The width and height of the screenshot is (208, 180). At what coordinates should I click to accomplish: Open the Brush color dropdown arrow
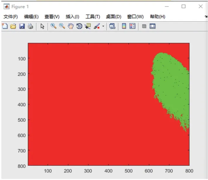click(103, 26)
